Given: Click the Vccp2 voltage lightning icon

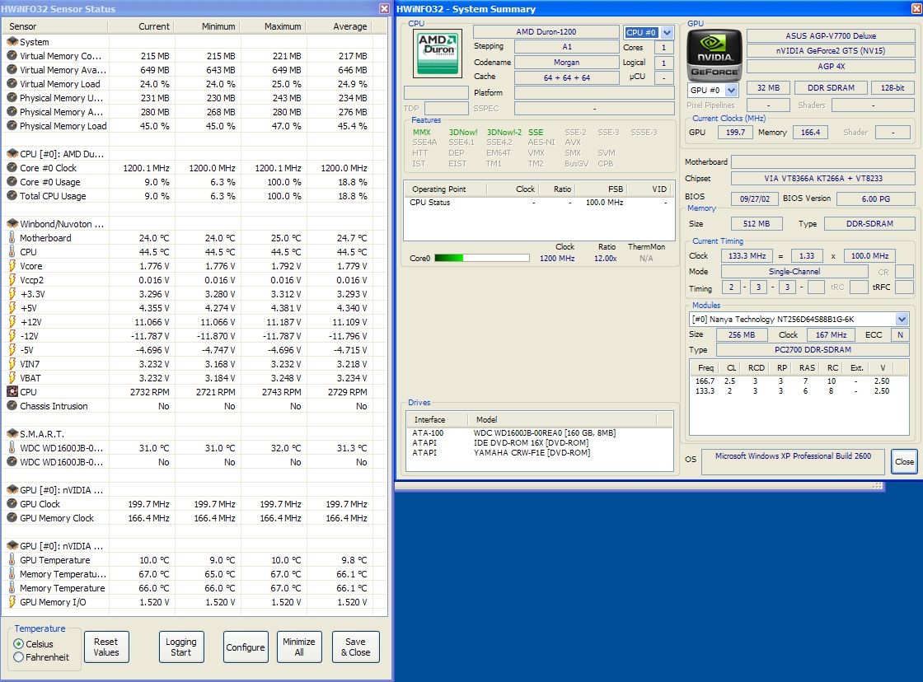Looking at the screenshot, I should tap(12, 280).
